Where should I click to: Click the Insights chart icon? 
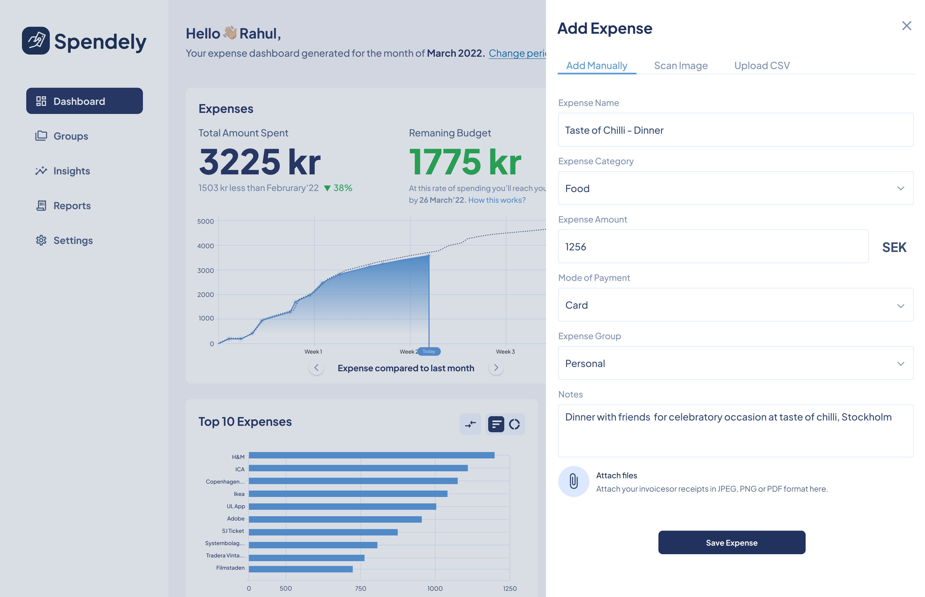[41, 171]
